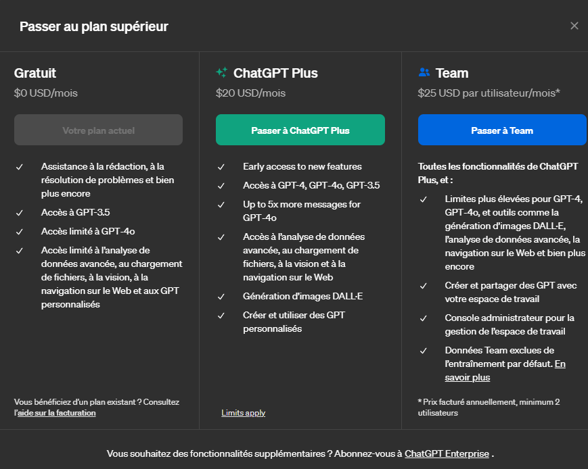Viewport: 588px width, 469px height.
Task: Click the Console administrateur feature text
Action: click(510, 324)
